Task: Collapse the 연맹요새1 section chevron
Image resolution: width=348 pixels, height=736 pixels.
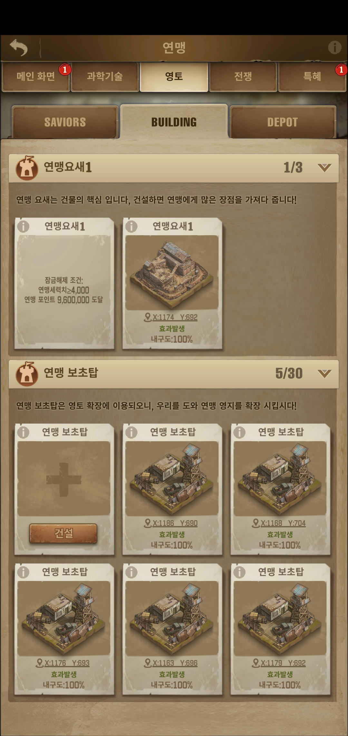Action: pos(324,168)
